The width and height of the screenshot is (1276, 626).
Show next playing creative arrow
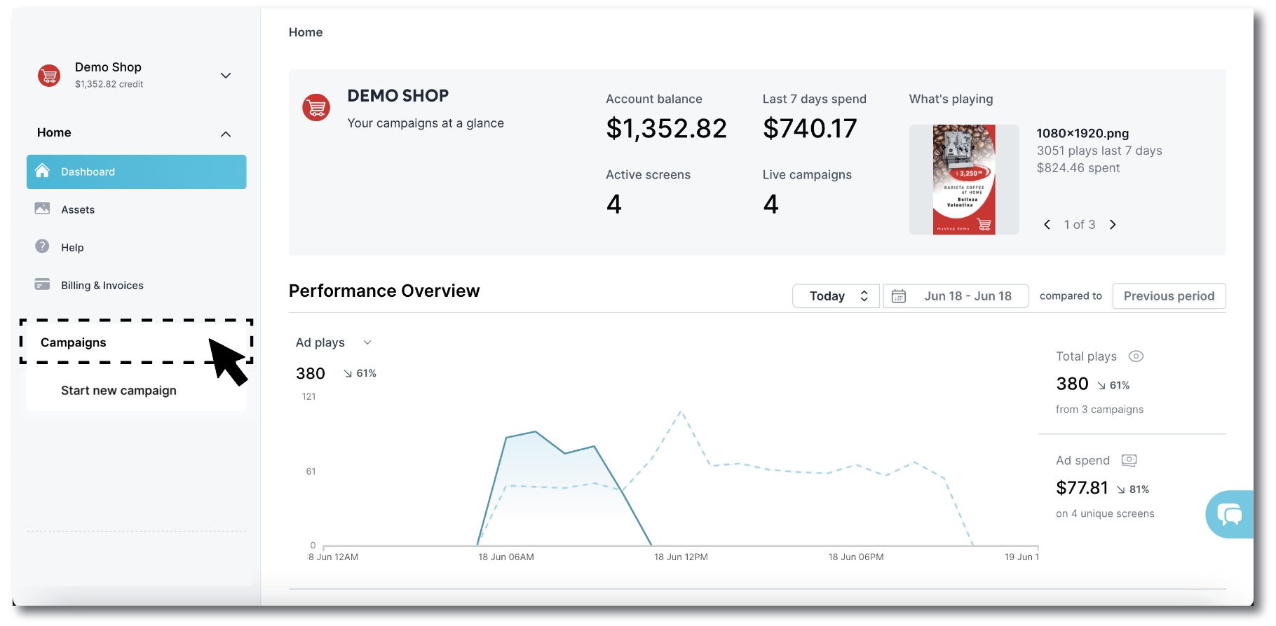pyautogui.click(x=1113, y=225)
